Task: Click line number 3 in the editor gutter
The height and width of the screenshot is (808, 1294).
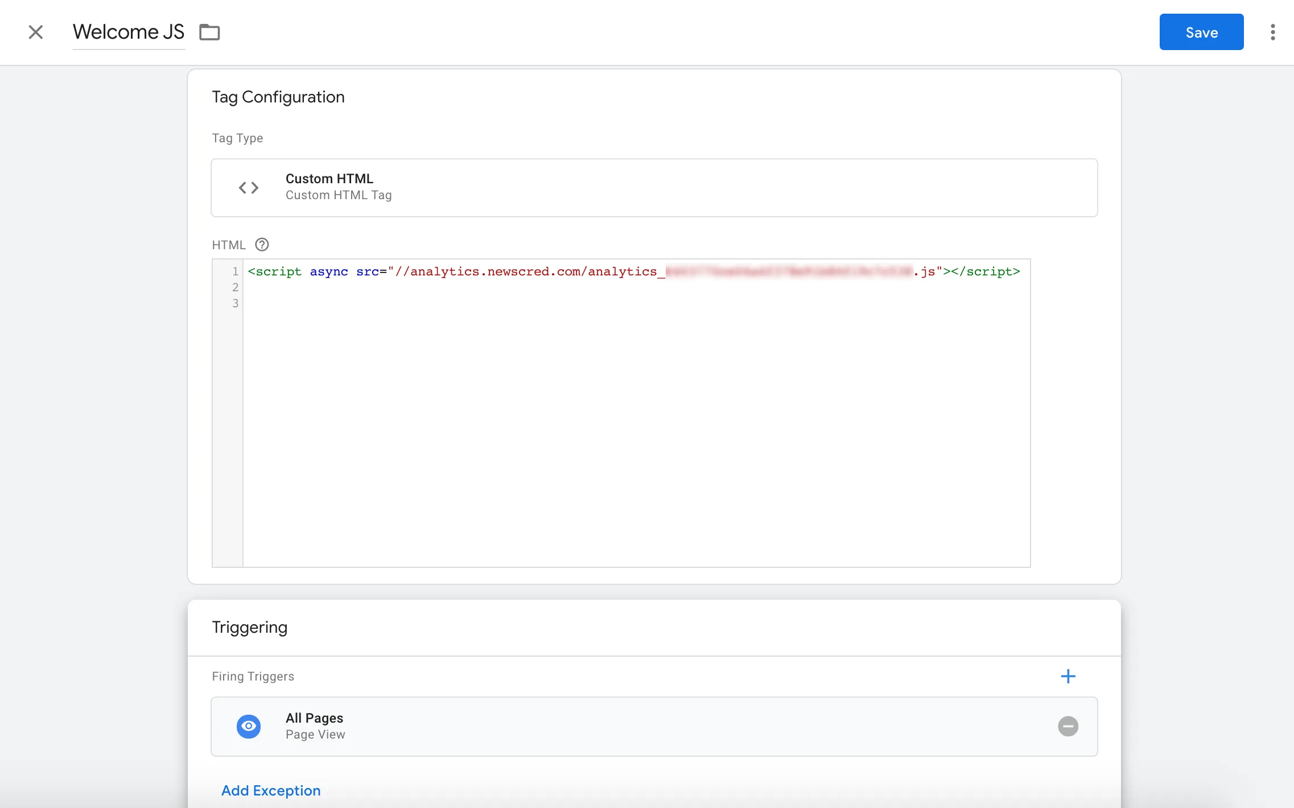Action: click(235, 303)
